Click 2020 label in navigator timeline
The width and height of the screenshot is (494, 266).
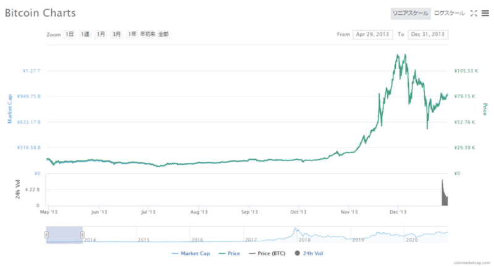(411, 240)
